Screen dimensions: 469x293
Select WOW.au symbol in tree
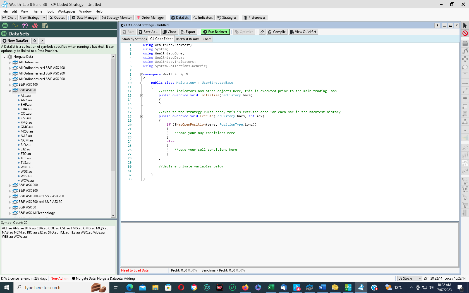[27, 181]
